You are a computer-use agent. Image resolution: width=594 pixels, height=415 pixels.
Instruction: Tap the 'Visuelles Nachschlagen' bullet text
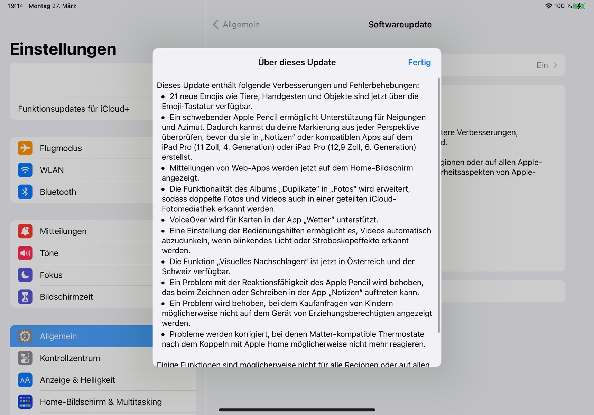pyautogui.click(x=288, y=266)
